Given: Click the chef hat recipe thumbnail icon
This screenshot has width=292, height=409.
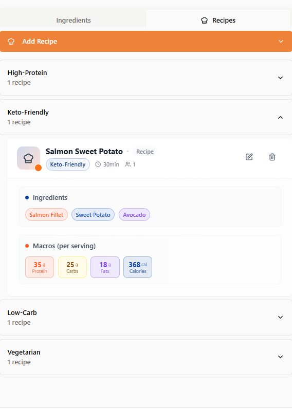Looking at the screenshot, I should [x=28, y=158].
